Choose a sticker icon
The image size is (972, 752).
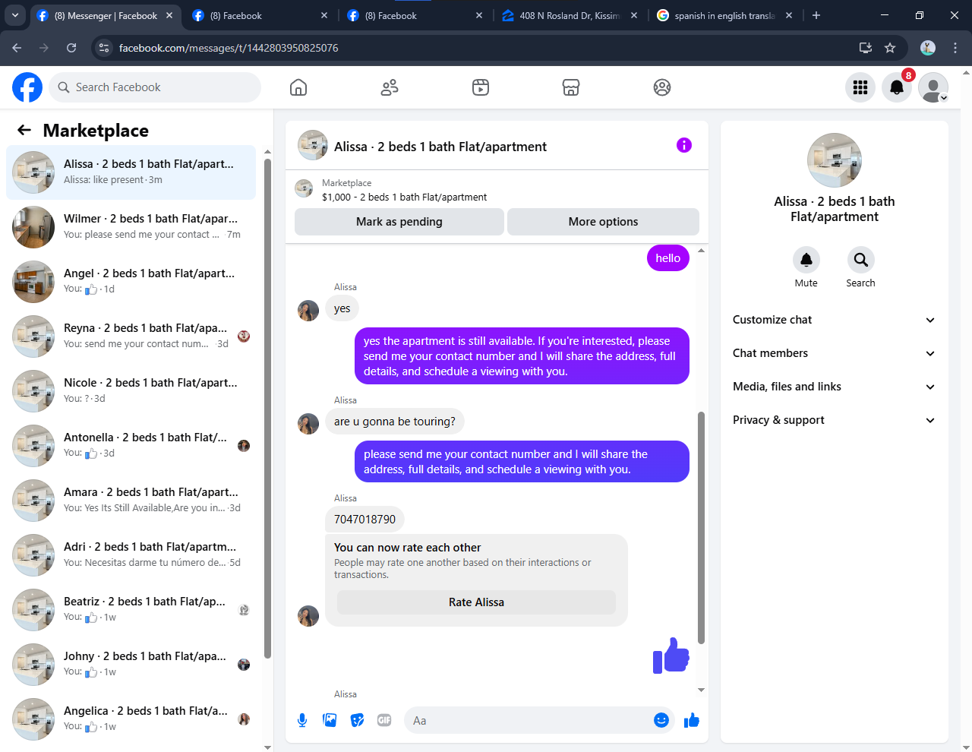point(357,720)
